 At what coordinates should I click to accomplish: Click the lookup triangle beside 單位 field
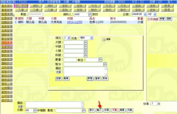pyautogui.click(x=101, y=60)
